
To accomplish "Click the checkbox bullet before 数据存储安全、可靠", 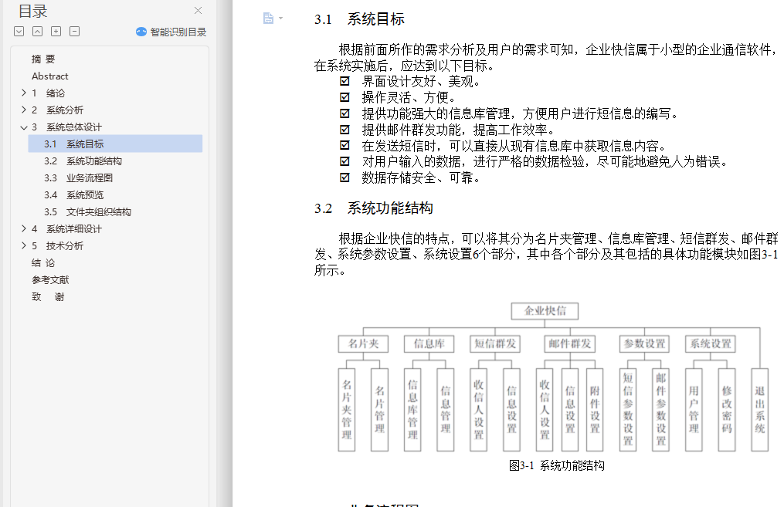I will [344, 177].
